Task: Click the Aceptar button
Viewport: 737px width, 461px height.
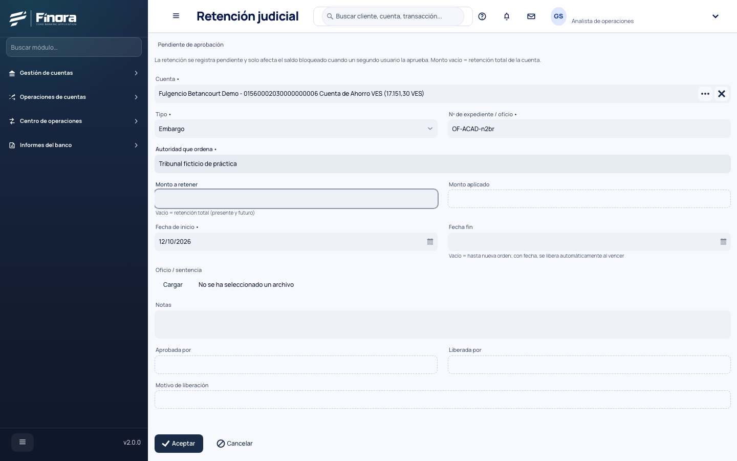Action: [x=179, y=444]
